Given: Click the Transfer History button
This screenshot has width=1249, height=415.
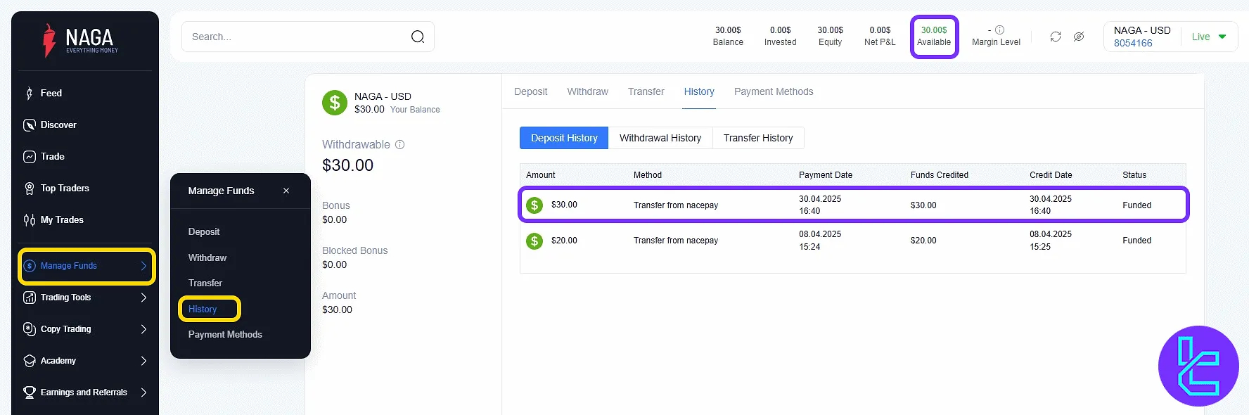Looking at the screenshot, I should (x=758, y=138).
